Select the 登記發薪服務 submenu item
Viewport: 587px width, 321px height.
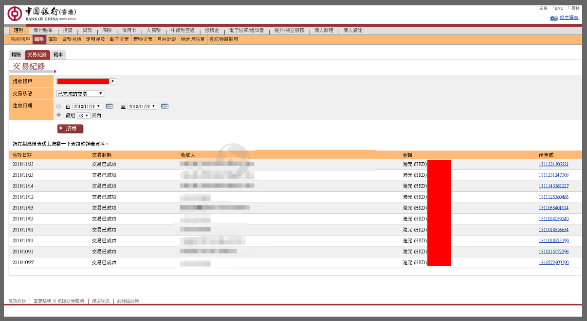[x=224, y=39]
